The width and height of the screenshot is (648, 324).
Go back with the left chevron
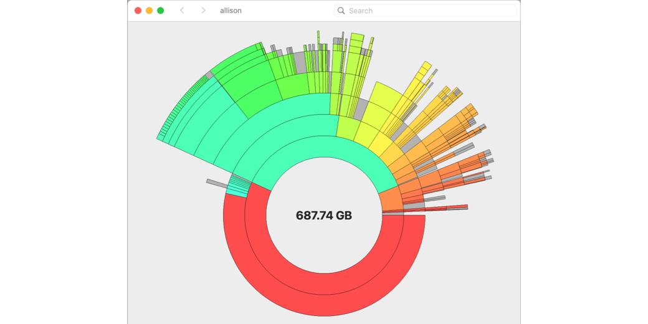click(182, 11)
